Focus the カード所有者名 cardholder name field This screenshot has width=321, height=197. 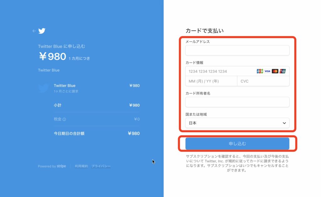[237, 102]
